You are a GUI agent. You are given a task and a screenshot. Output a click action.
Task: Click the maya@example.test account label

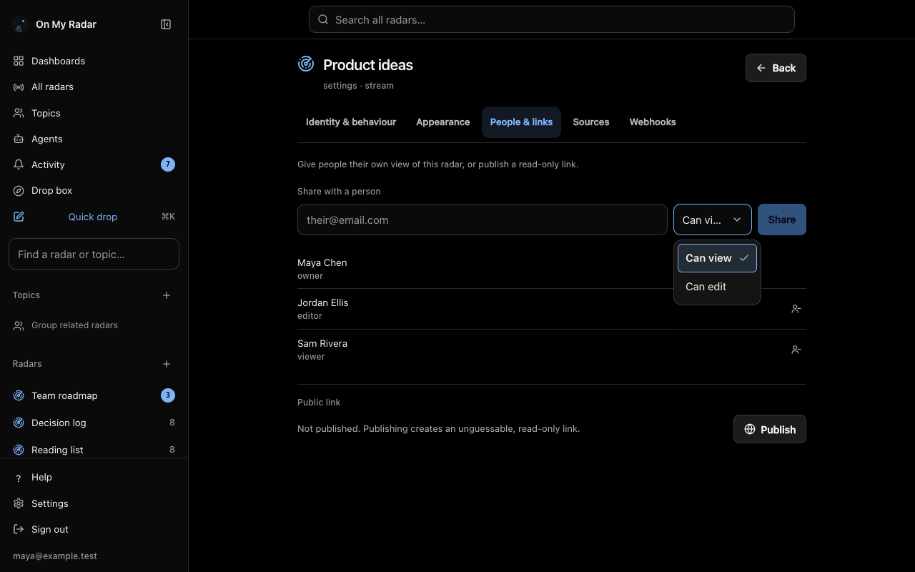[x=55, y=556]
